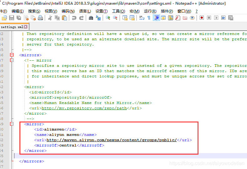
Task: Click the Copy toolbar icon
Action: [x=57, y=18]
